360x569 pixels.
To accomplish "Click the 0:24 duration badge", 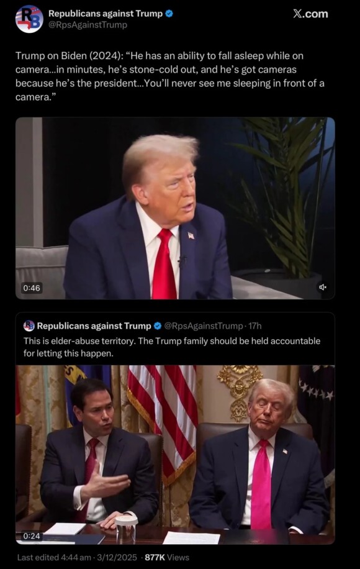I will (32, 536).
